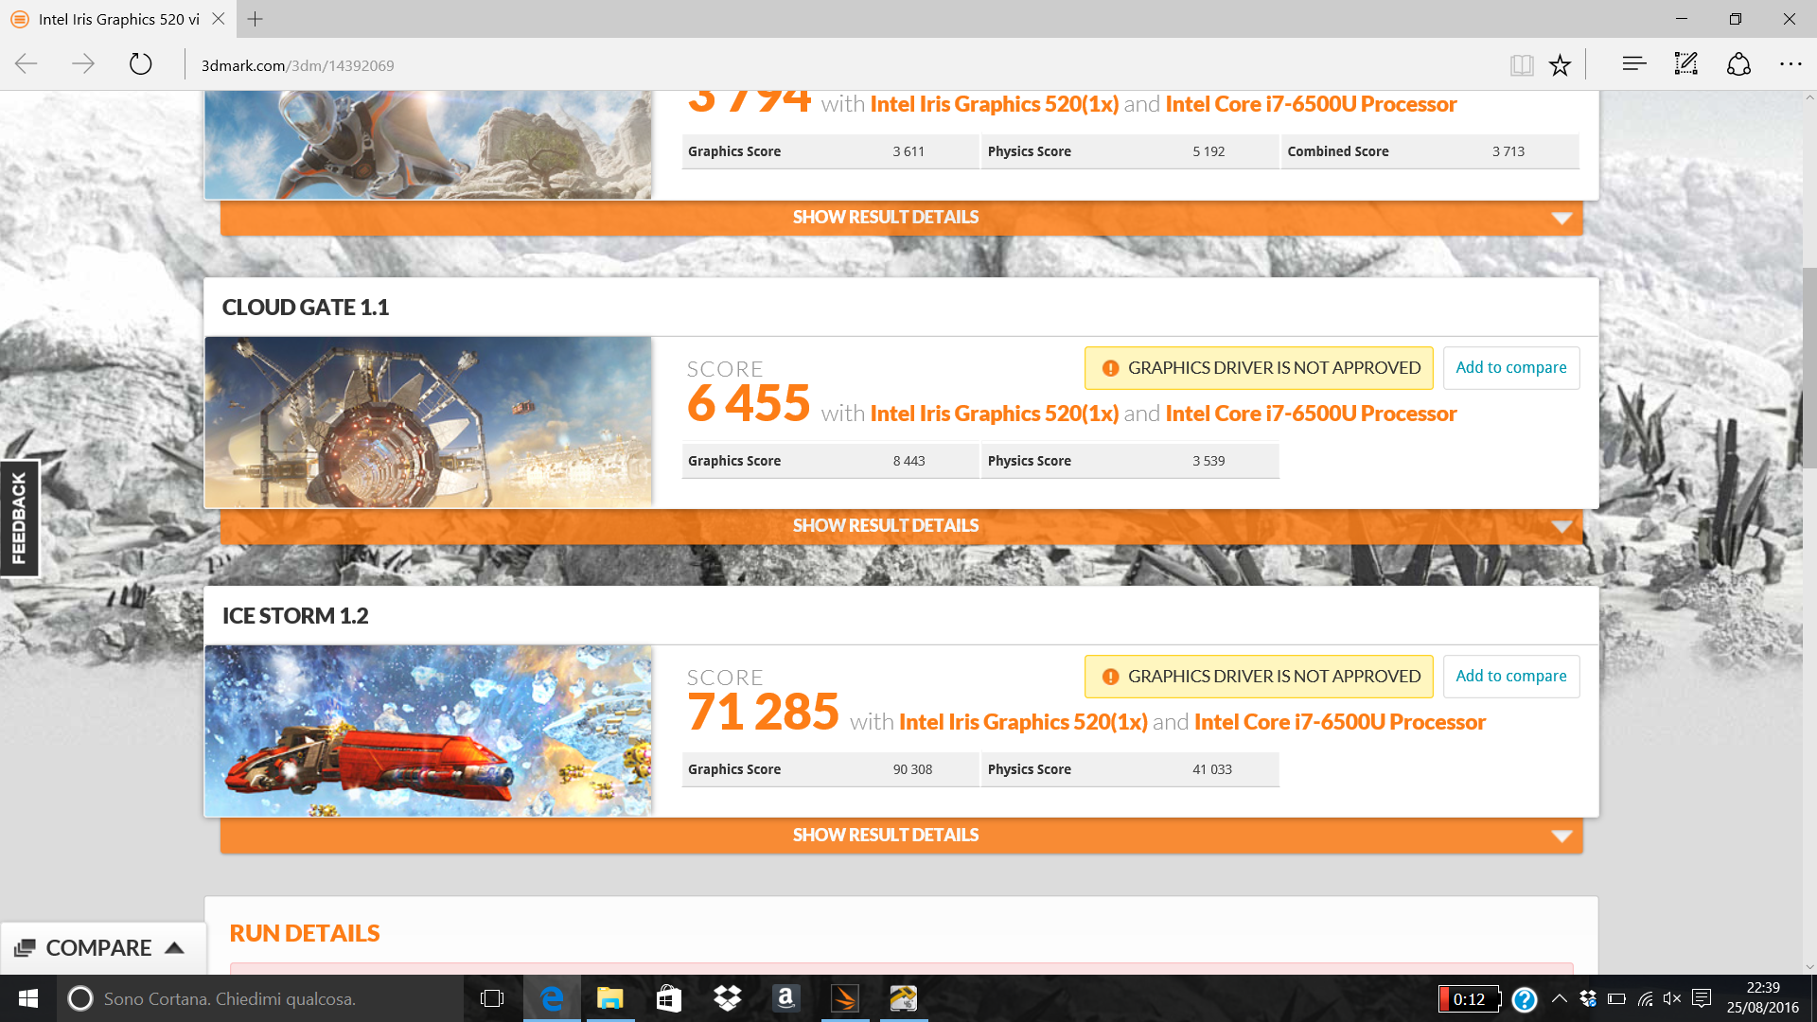Screen dimensions: 1817x1022
Task: Expand Cloud Gate show result details
Action: click(901, 526)
